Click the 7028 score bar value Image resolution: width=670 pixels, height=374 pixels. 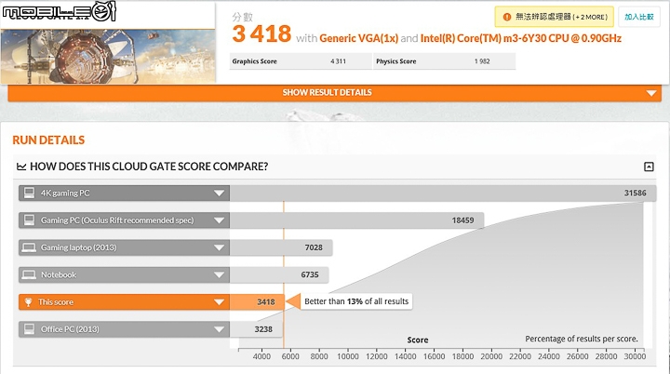[x=314, y=247]
